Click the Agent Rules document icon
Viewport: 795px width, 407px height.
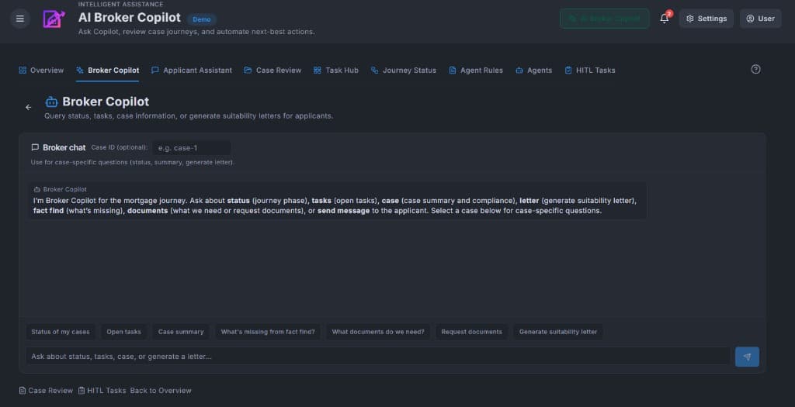click(453, 71)
